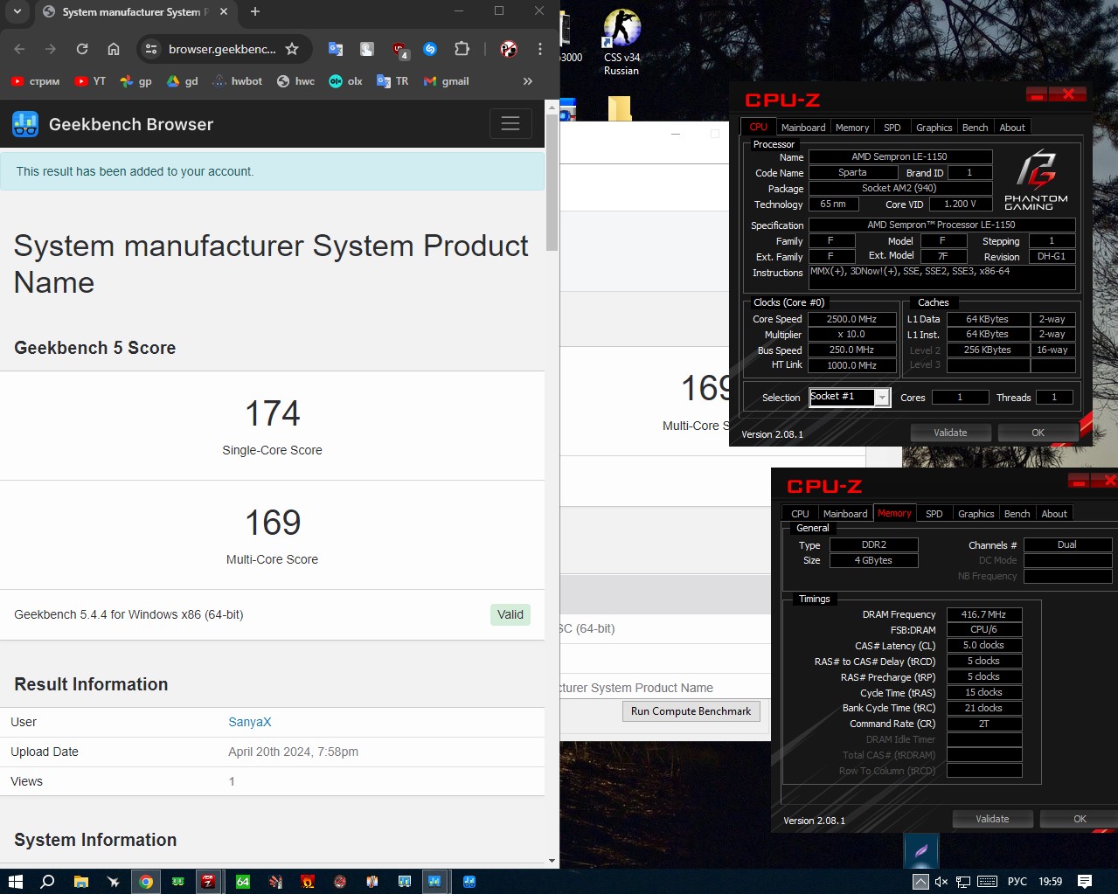Open SPD tab in lower CPU-Z
The width and height of the screenshot is (1118, 894).
pyautogui.click(x=934, y=514)
